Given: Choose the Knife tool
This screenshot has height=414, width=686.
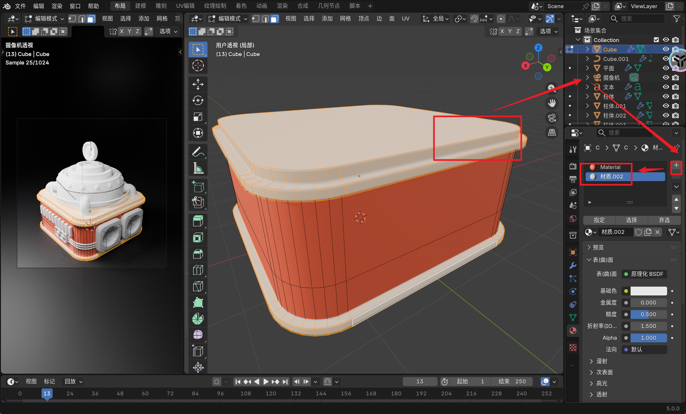Looking at the screenshot, I should point(198,286).
